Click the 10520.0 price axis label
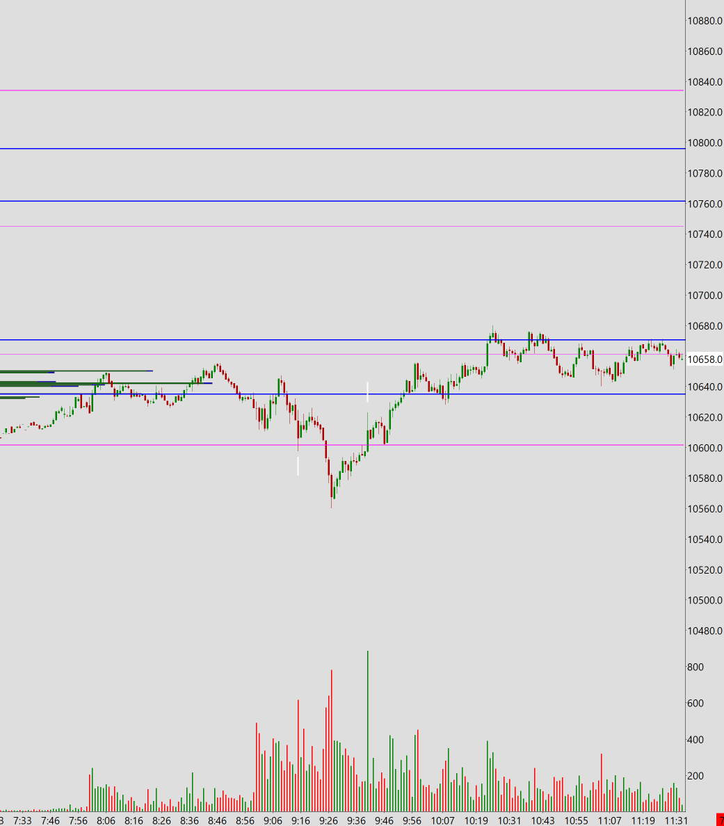This screenshot has height=826, width=724. click(705, 570)
